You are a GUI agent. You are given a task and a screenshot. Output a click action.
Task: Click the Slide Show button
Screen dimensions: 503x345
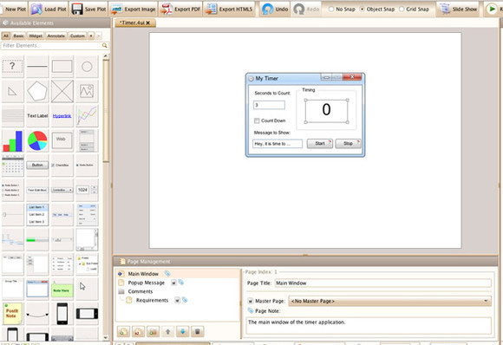[459, 9]
